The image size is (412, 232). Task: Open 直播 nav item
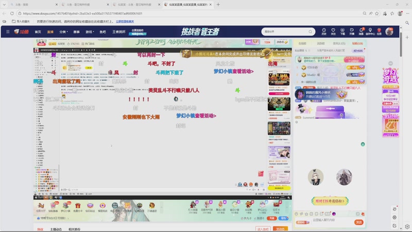coord(50,32)
